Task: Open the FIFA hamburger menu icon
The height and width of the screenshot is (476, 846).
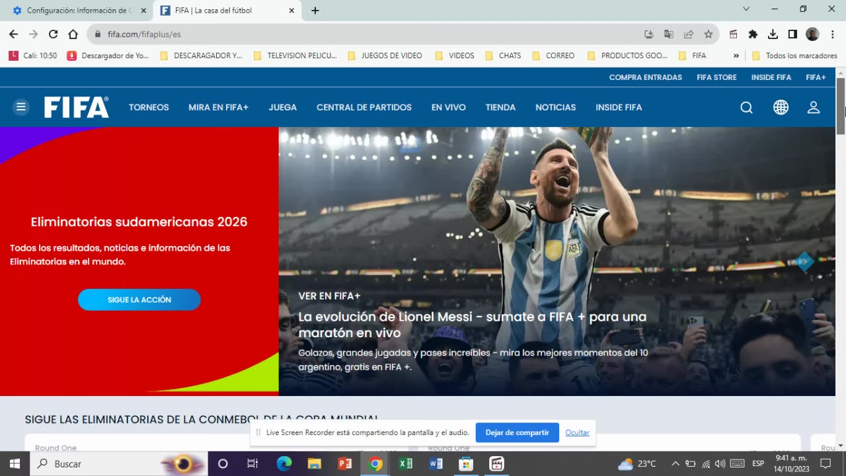Action: click(21, 107)
